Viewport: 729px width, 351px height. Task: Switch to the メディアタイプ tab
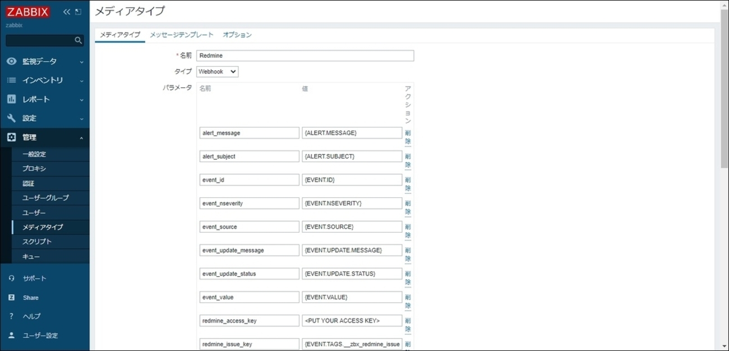pyautogui.click(x=120, y=35)
